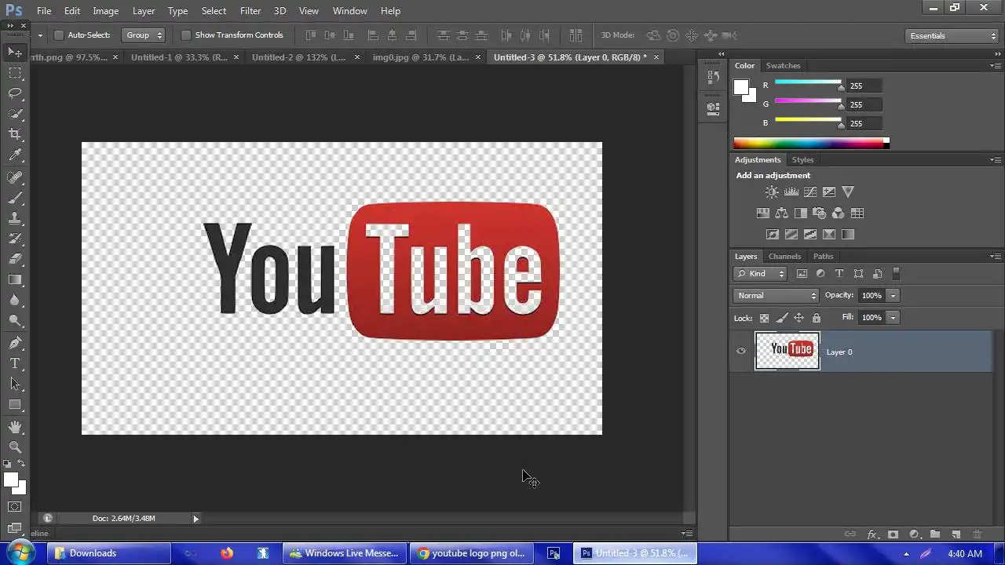Select the Eyedropper tool

tap(15, 155)
